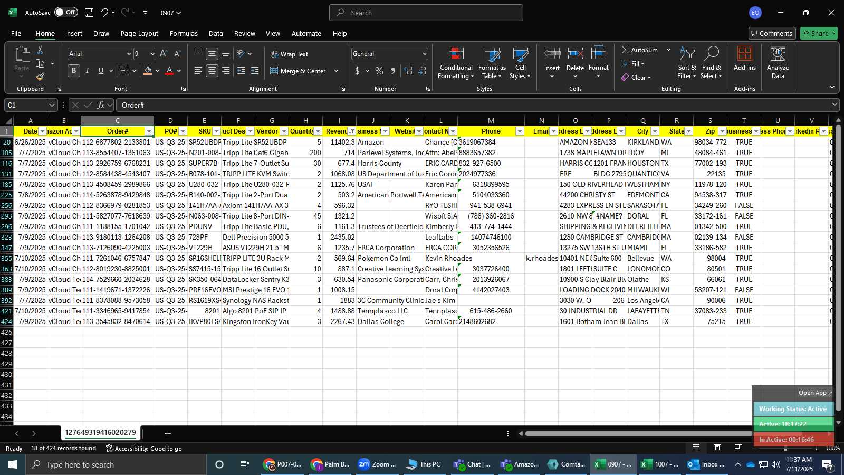Click in the formula bar input
The image size is (844, 475).
(x=472, y=105)
